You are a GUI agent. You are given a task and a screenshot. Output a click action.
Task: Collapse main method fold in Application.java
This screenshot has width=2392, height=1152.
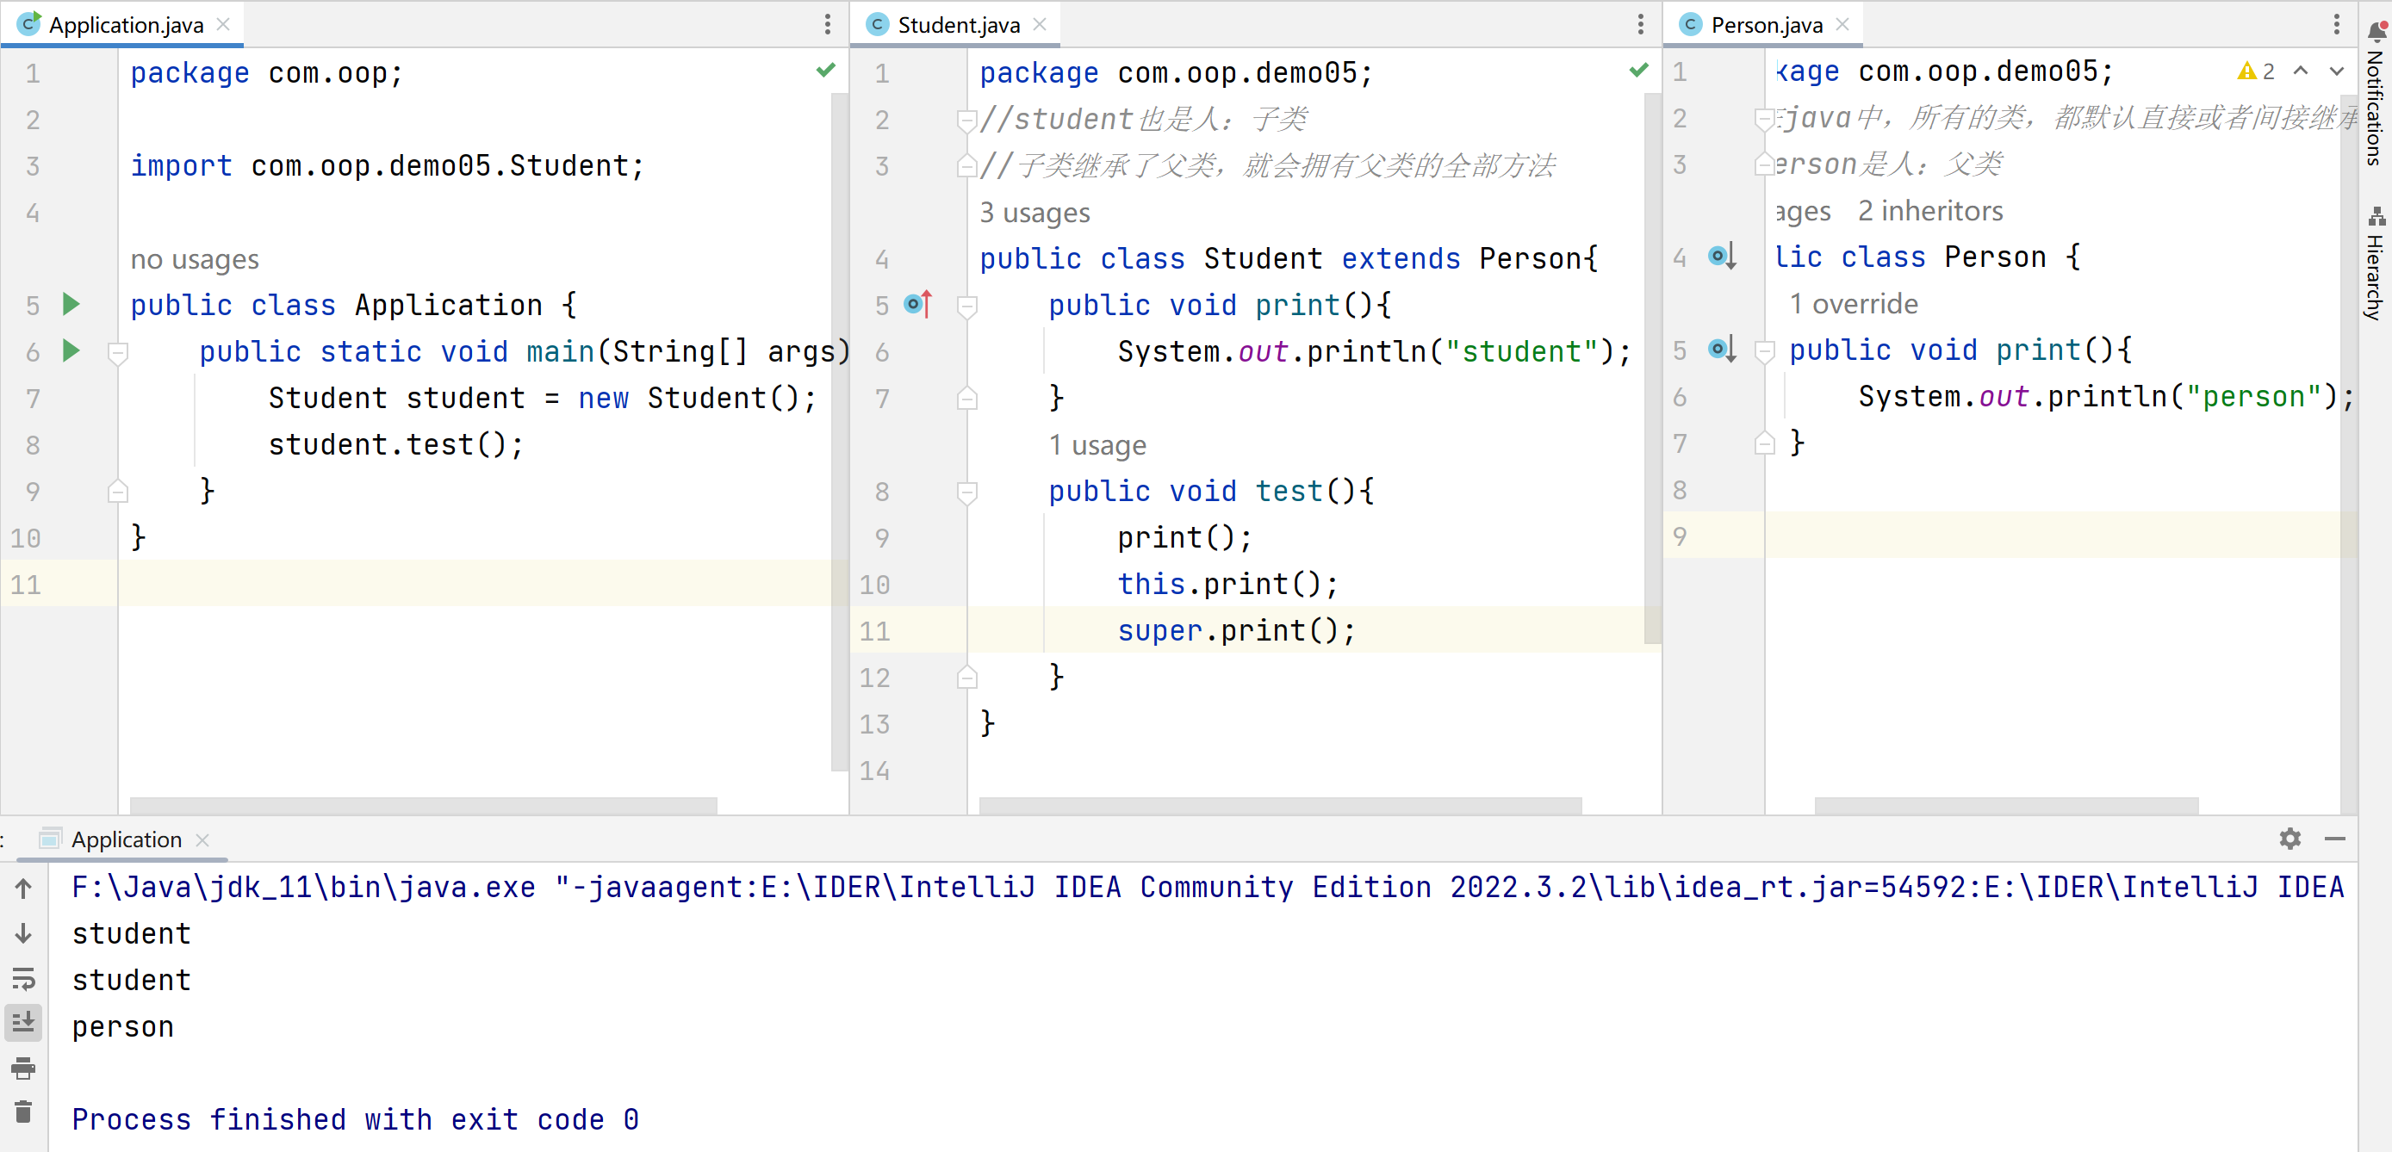click(118, 352)
